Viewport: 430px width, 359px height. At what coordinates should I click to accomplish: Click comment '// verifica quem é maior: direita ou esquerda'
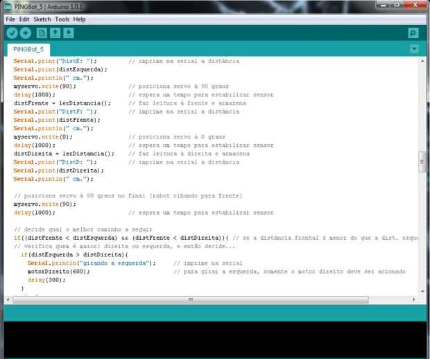(124, 246)
